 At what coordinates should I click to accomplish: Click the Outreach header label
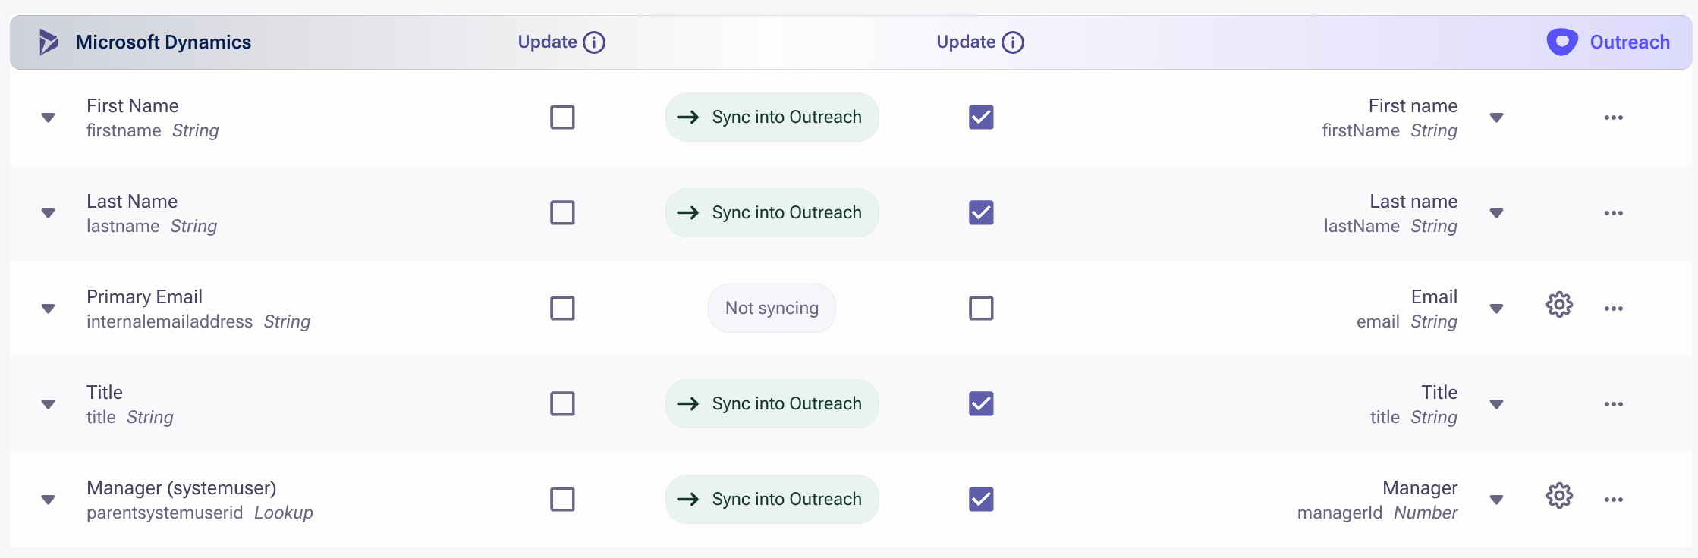pyautogui.click(x=1630, y=42)
